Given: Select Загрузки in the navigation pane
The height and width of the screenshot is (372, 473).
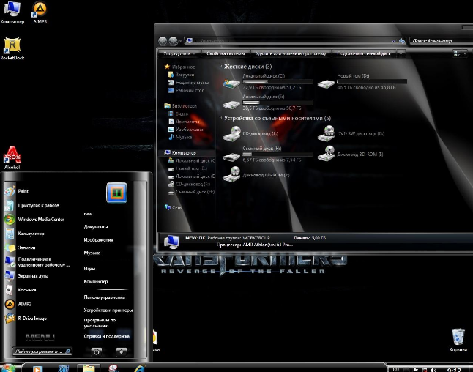Looking at the screenshot, I should 181,75.
